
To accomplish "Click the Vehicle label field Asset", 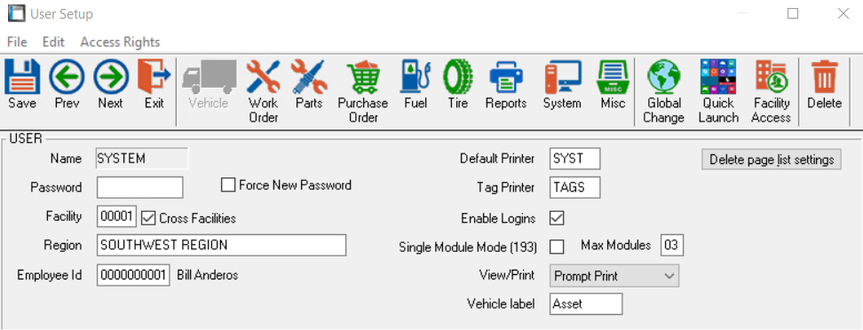I will [586, 303].
